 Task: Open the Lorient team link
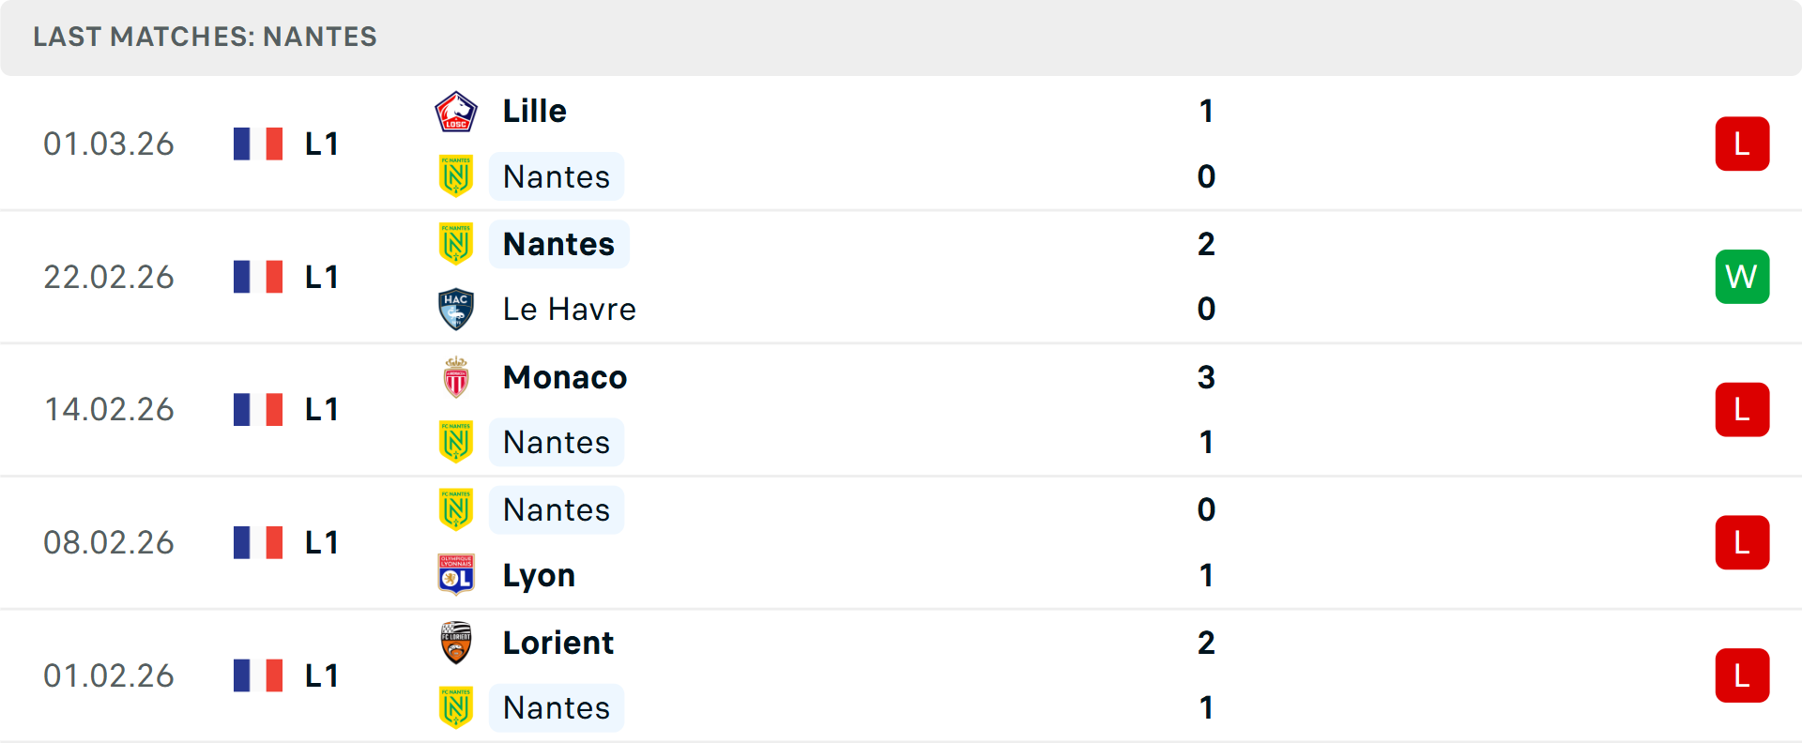pyautogui.click(x=558, y=643)
